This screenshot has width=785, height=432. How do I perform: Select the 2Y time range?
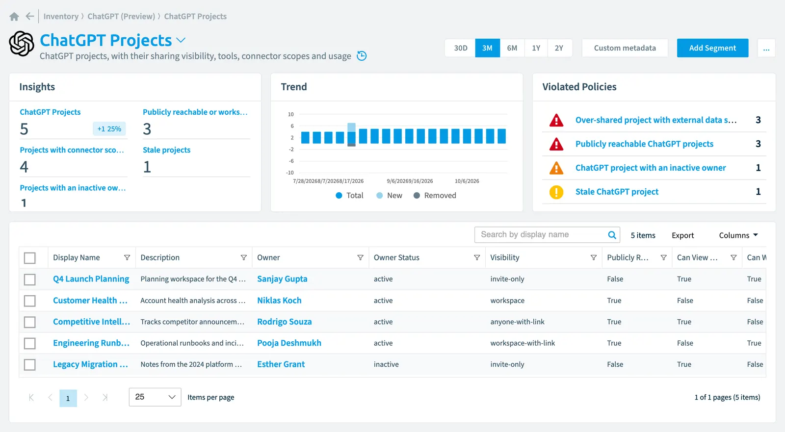(559, 48)
